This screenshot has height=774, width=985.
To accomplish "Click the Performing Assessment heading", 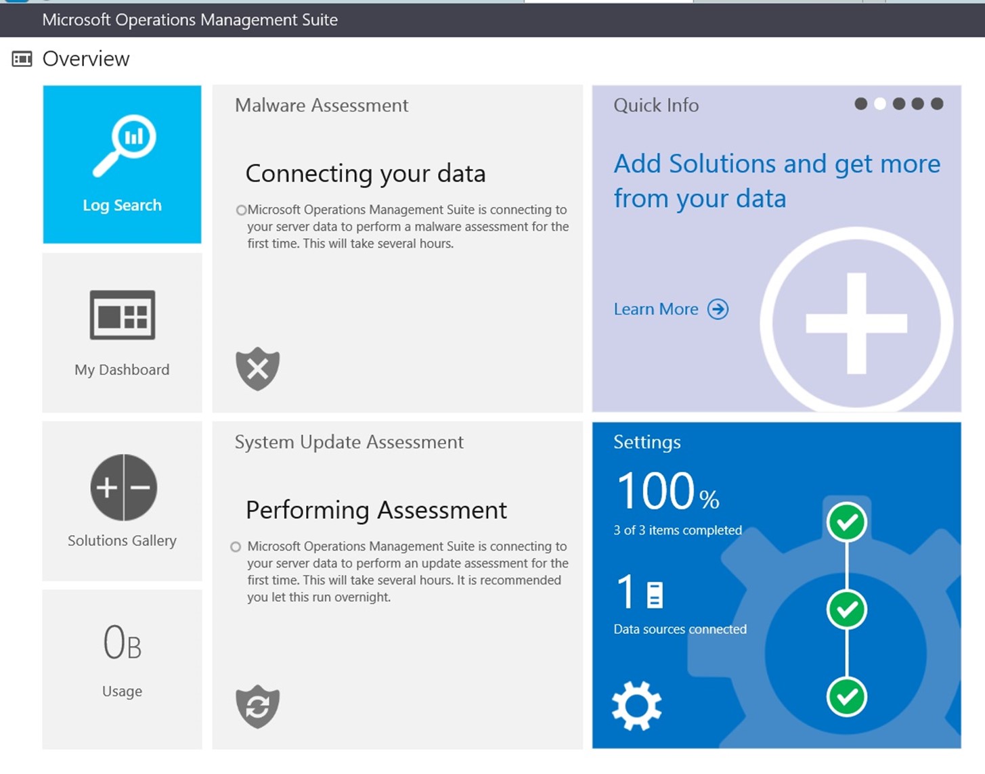I will 376,510.
